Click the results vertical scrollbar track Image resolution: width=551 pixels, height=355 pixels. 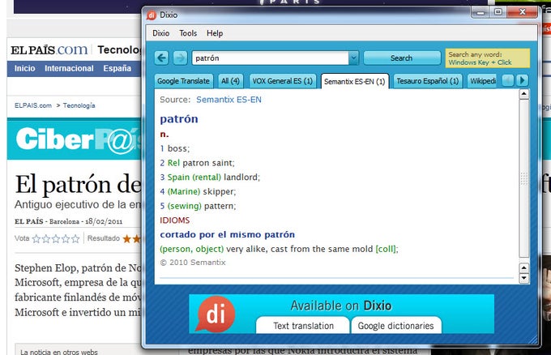click(524, 178)
